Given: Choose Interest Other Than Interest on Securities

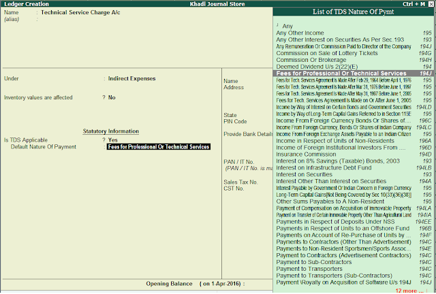Looking at the screenshot, I should point(354,181).
